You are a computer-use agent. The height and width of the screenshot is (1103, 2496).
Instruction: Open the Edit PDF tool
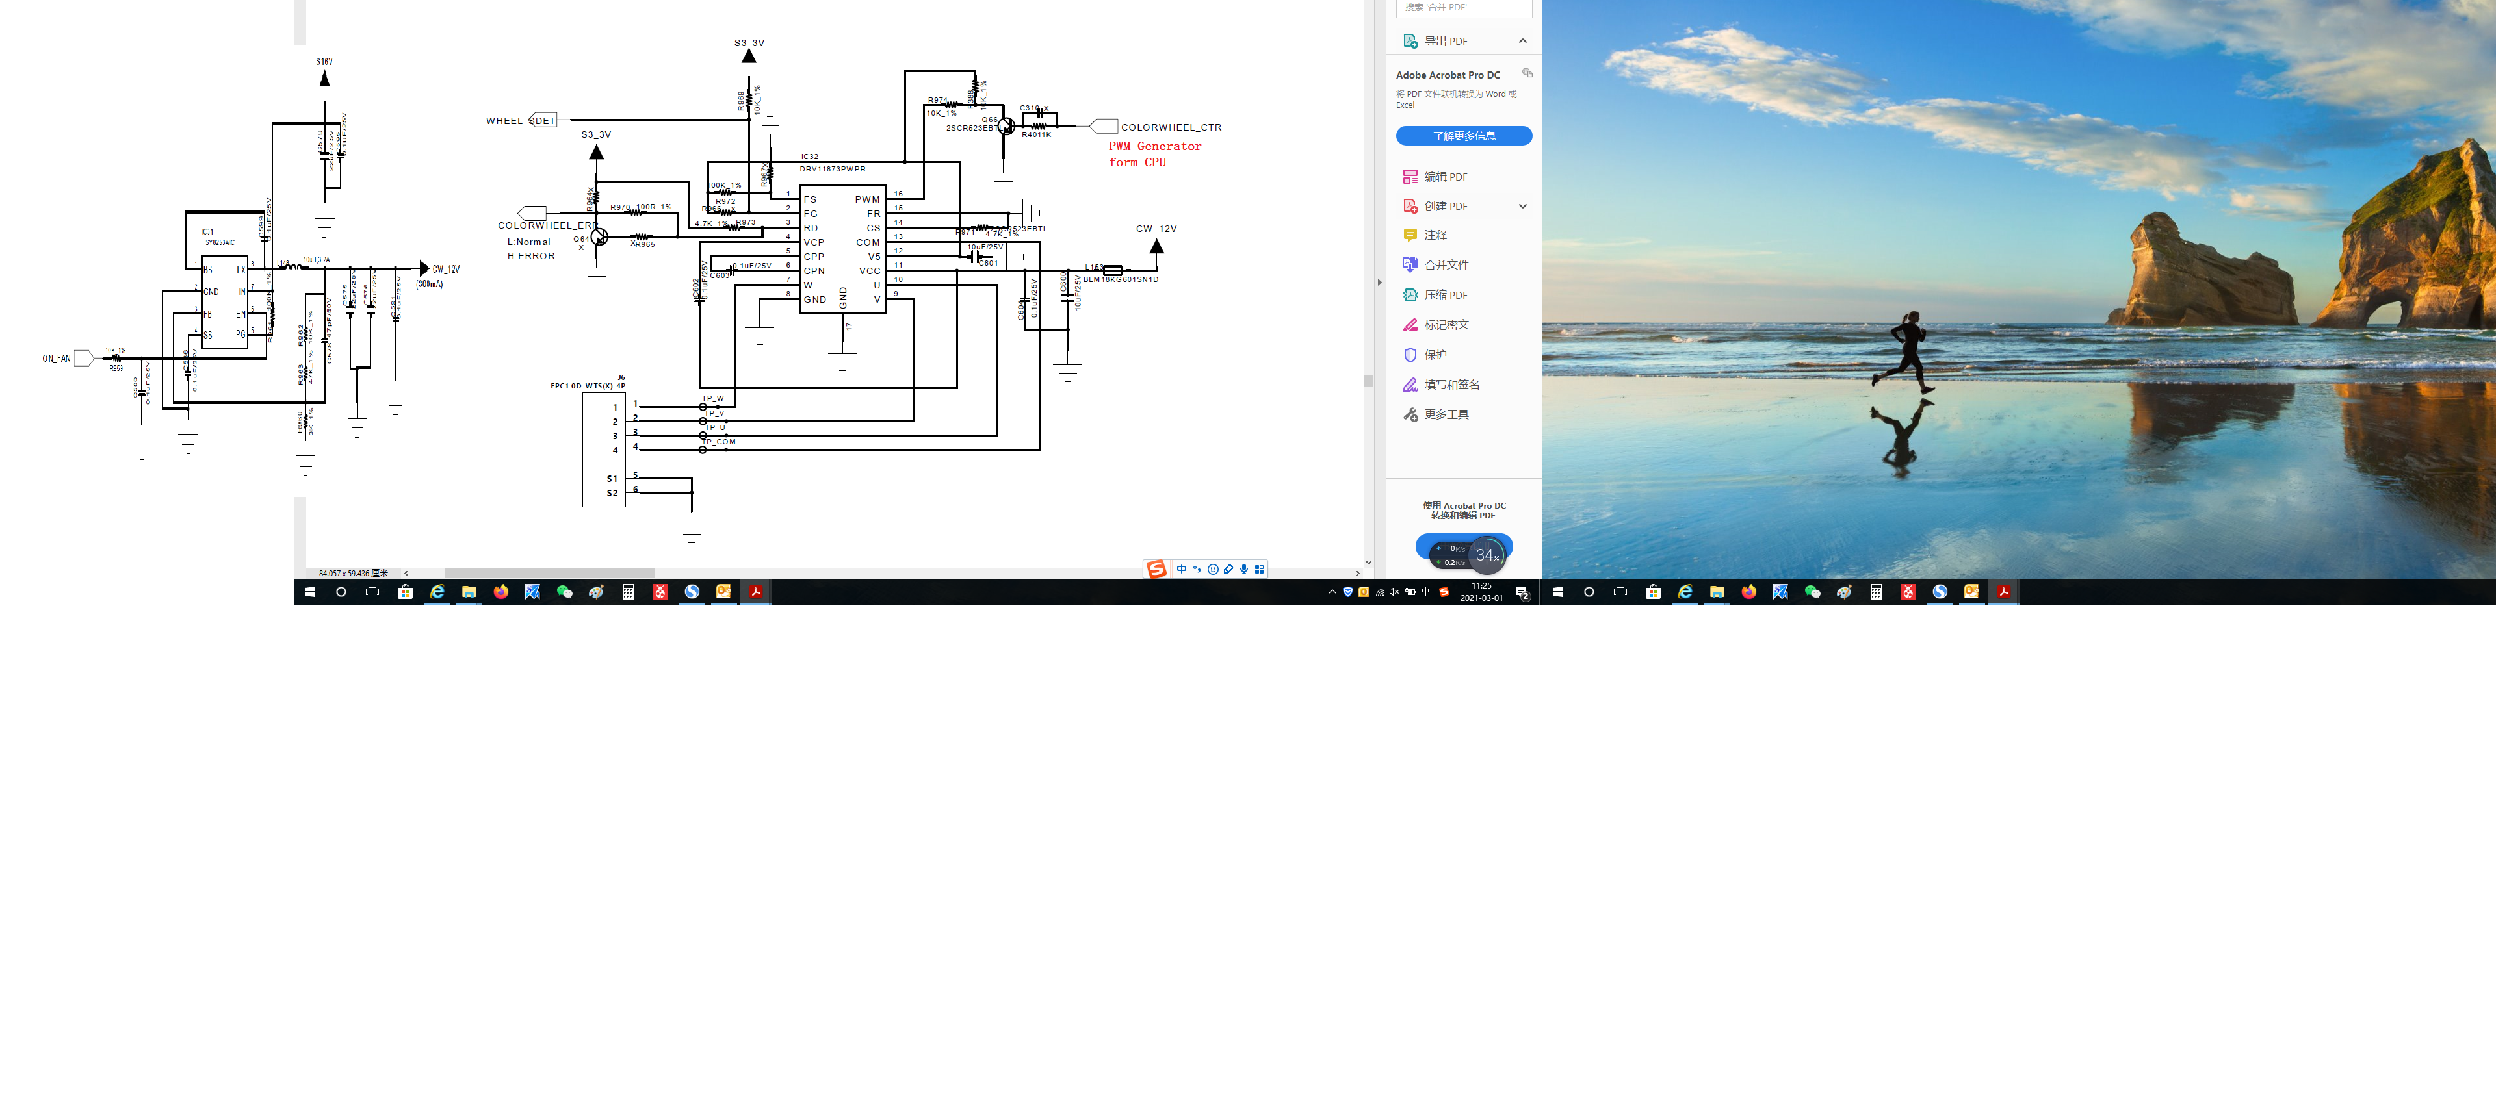click(x=1445, y=177)
